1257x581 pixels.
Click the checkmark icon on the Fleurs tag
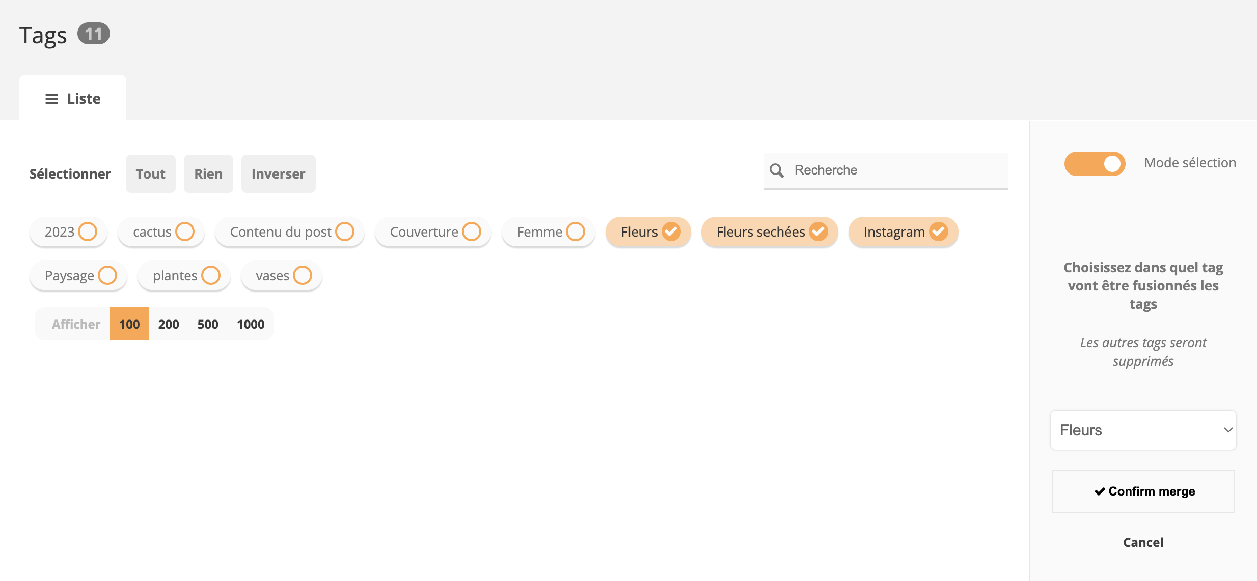click(671, 231)
